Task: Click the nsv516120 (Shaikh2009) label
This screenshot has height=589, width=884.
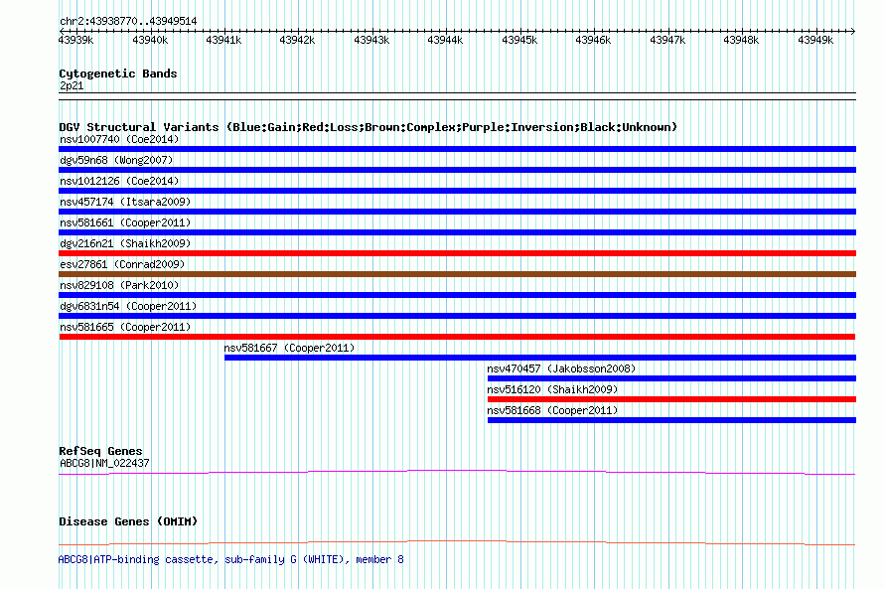Action: click(x=552, y=389)
